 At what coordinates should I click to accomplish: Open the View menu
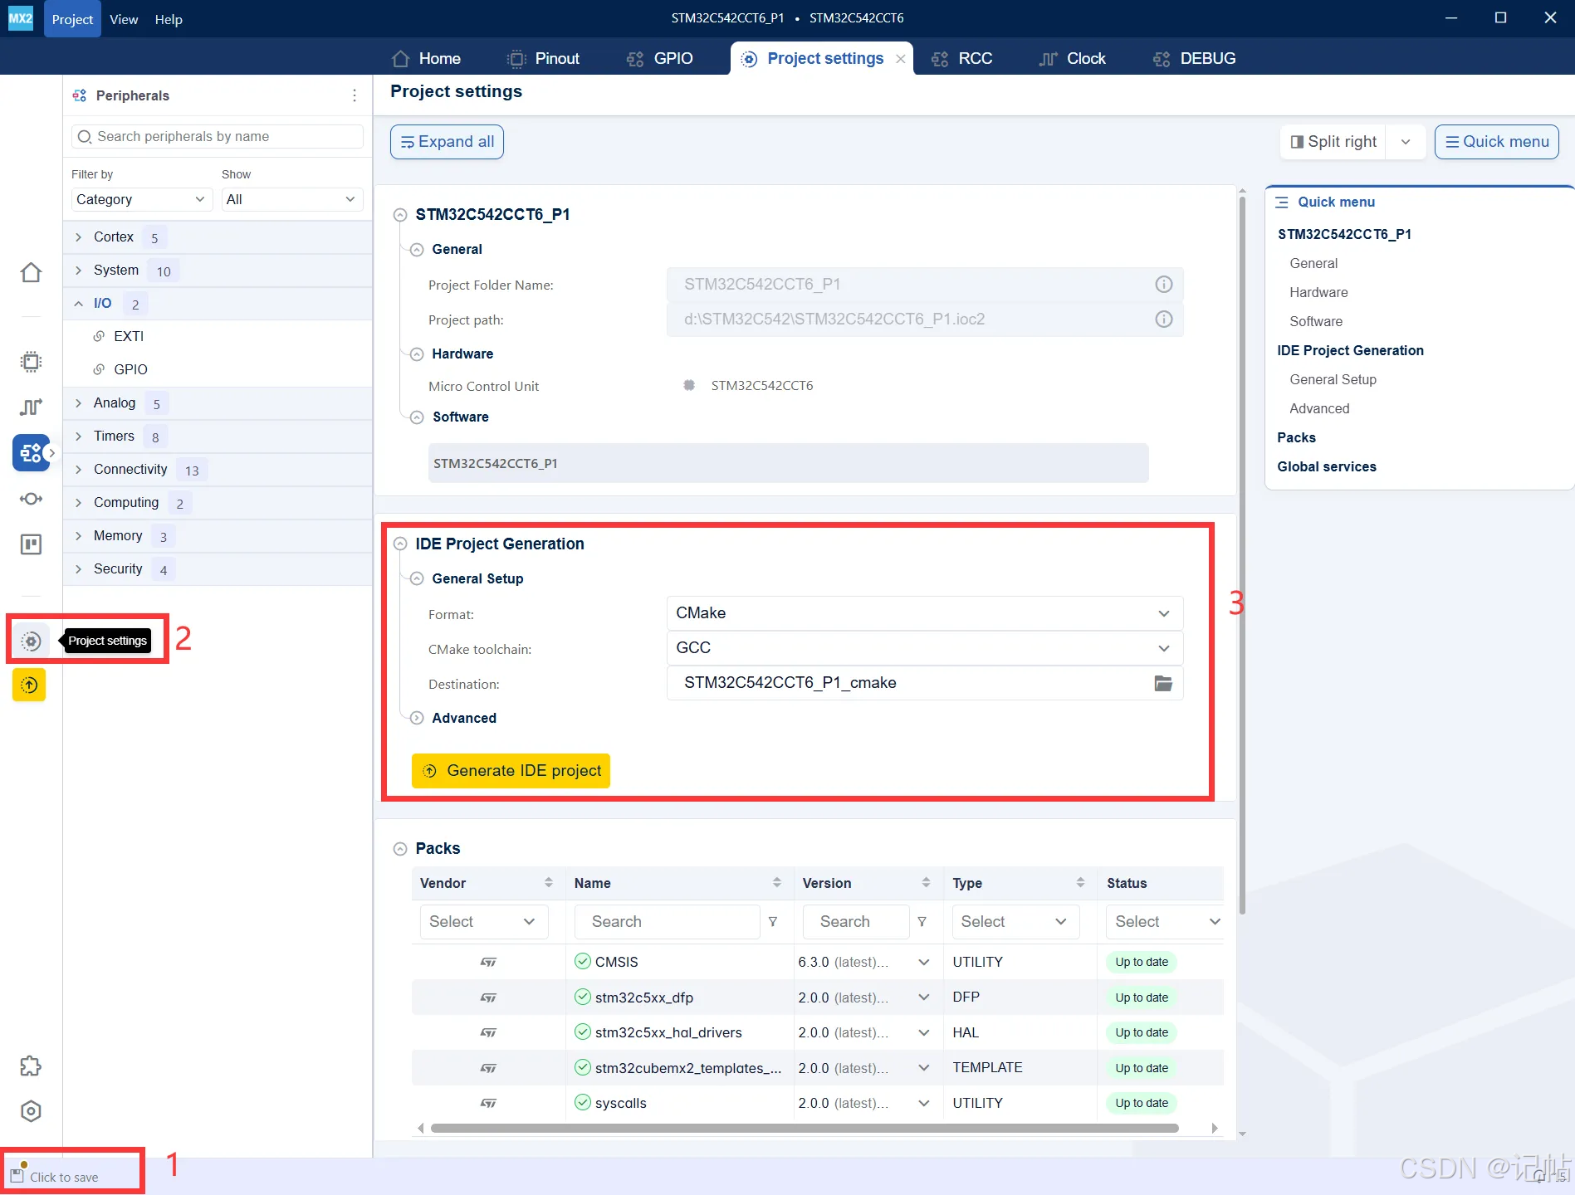click(124, 19)
